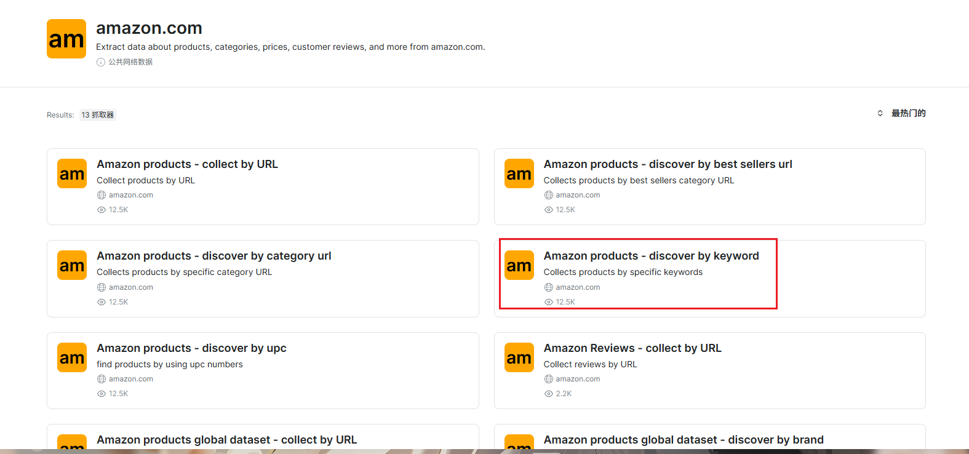Image resolution: width=969 pixels, height=454 pixels.
Task: Click am logo of category url card
Action: tap(72, 265)
